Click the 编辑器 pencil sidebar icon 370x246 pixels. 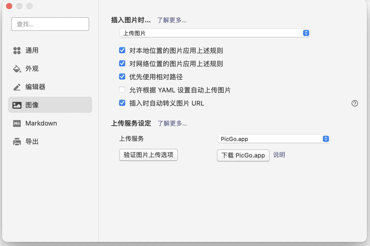point(17,87)
